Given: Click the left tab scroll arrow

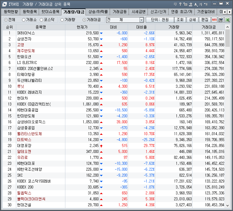Looking at the screenshot, I should 225,12.
